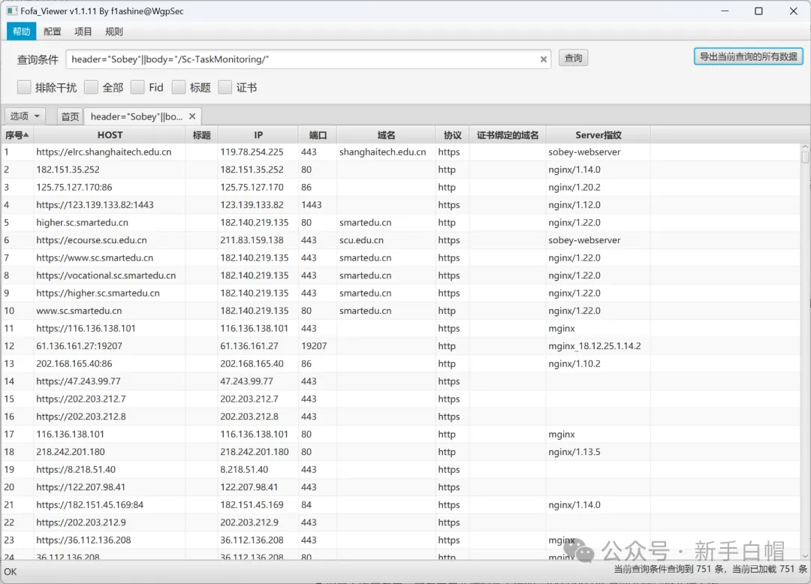Image resolution: width=811 pixels, height=584 pixels.
Task: Switch to the 首页 tab
Action: (x=70, y=116)
